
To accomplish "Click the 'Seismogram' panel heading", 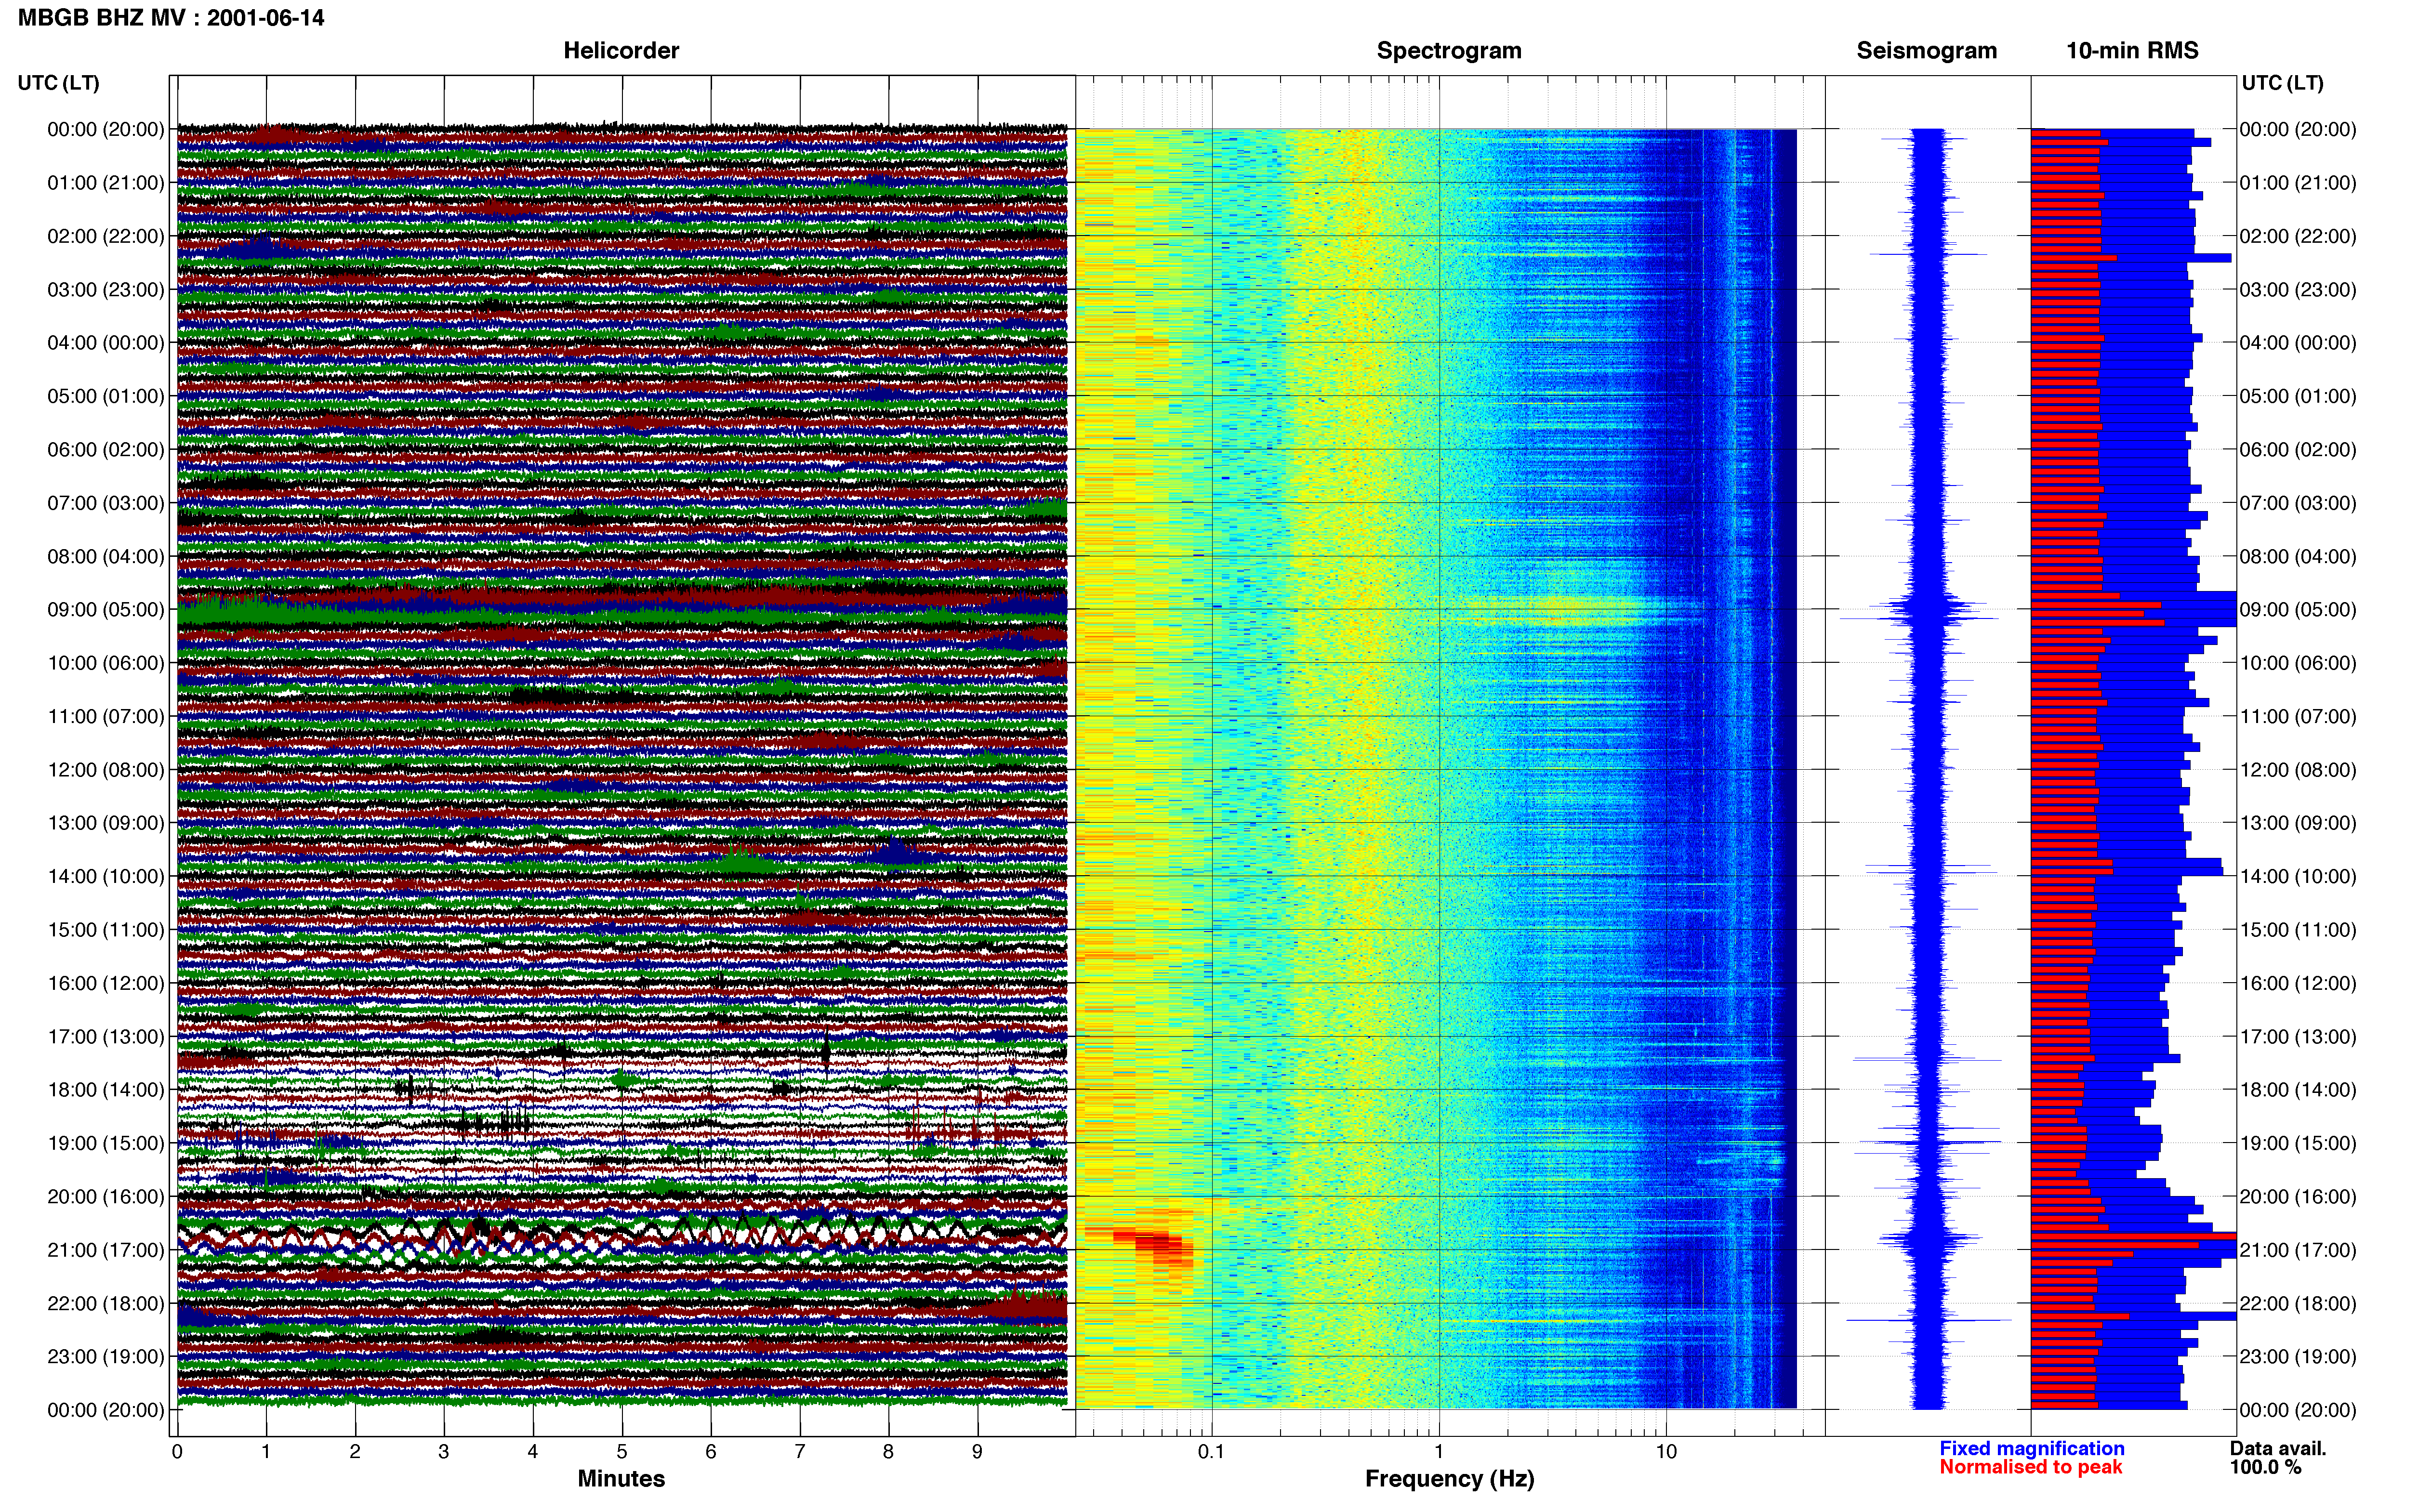I will click(x=1926, y=50).
